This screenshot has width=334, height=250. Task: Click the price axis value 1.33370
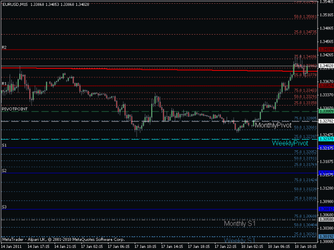(x=327, y=95)
